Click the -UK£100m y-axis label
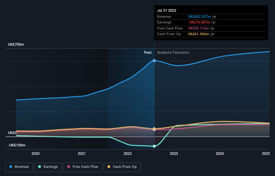This screenshot has height=176, width=275. [17, 145]
